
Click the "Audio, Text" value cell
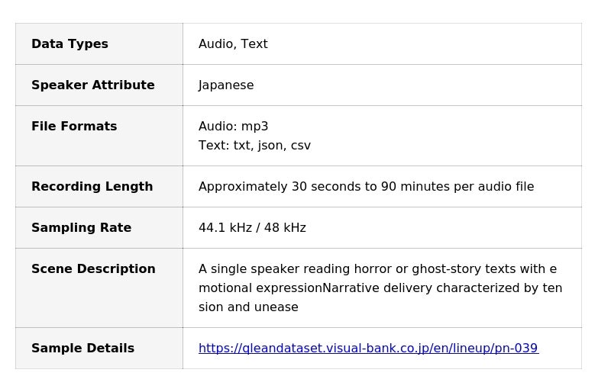(x=233, y=44)
